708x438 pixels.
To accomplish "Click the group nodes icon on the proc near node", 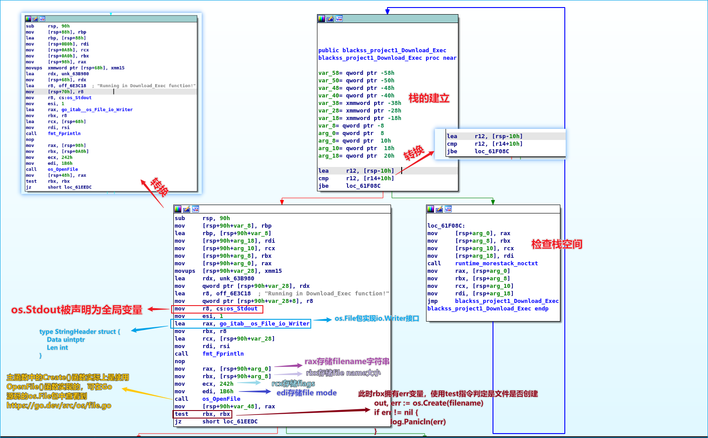I will (339, 19).
